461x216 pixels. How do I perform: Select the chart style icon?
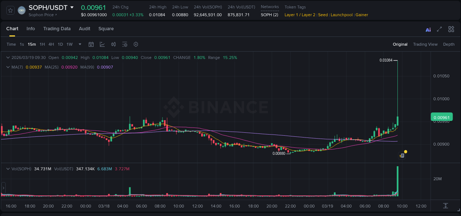click(102, 44)
